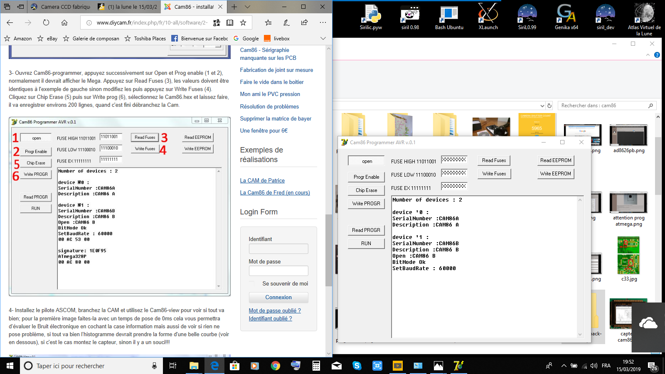Focus the FUSE HIGH value field in Cam86 Programmer window

click(x=454, y=160)
